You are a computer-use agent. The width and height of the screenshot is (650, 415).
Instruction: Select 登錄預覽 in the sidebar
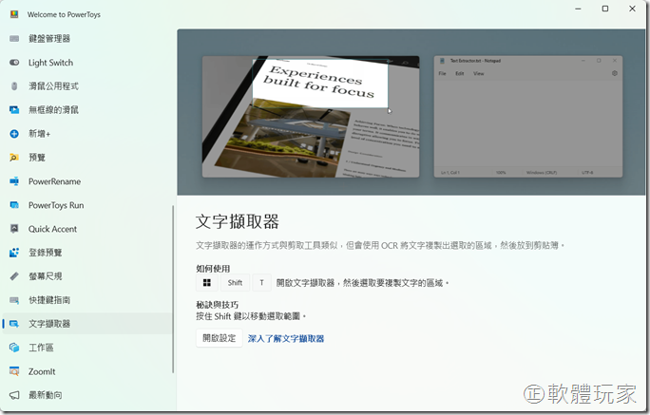45,253
